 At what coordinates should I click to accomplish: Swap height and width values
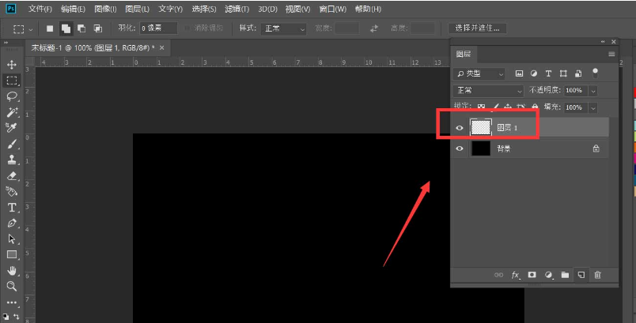(374, 28)
